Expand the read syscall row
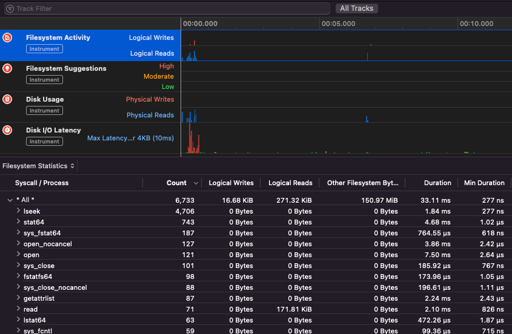 click(18, 309)
